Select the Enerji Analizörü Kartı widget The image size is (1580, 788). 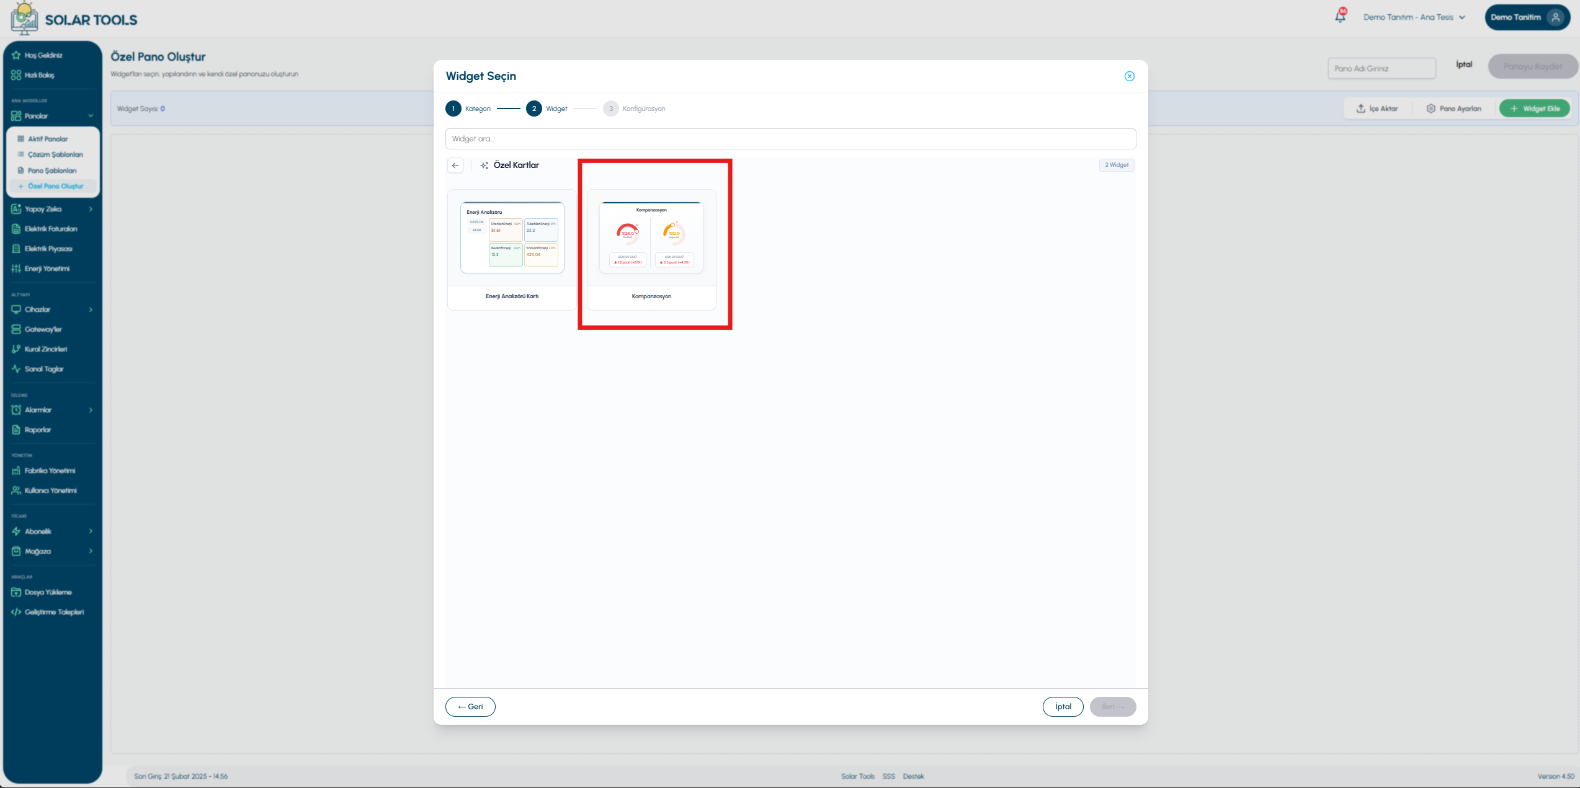tap(512, 249)
